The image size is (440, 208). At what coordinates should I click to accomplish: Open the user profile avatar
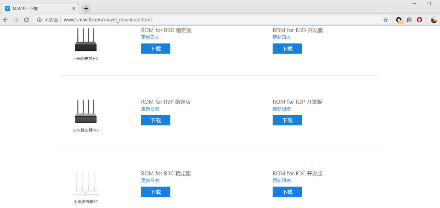pyautogui.click(x=434, y=20)
